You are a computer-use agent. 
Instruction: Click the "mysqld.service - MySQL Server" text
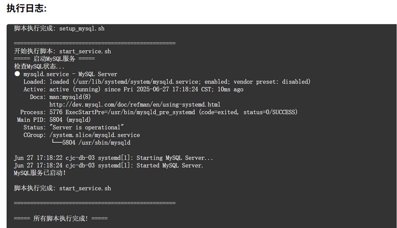tap(70, 74)
